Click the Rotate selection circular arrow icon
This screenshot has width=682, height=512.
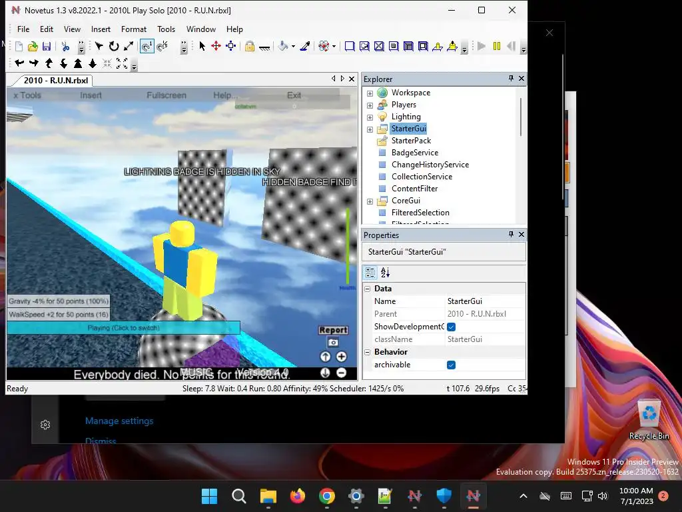coord(114,46)
